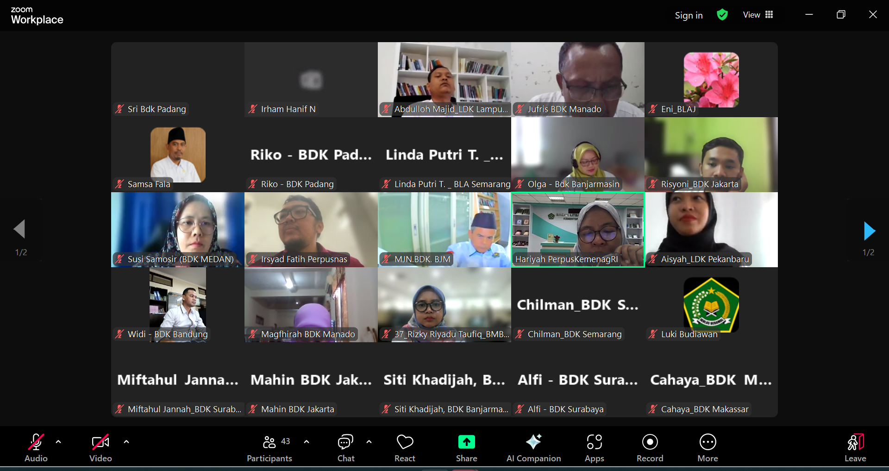
Task: Start recording with Record button
Action: pyautogui.click(x=650, y=447)
